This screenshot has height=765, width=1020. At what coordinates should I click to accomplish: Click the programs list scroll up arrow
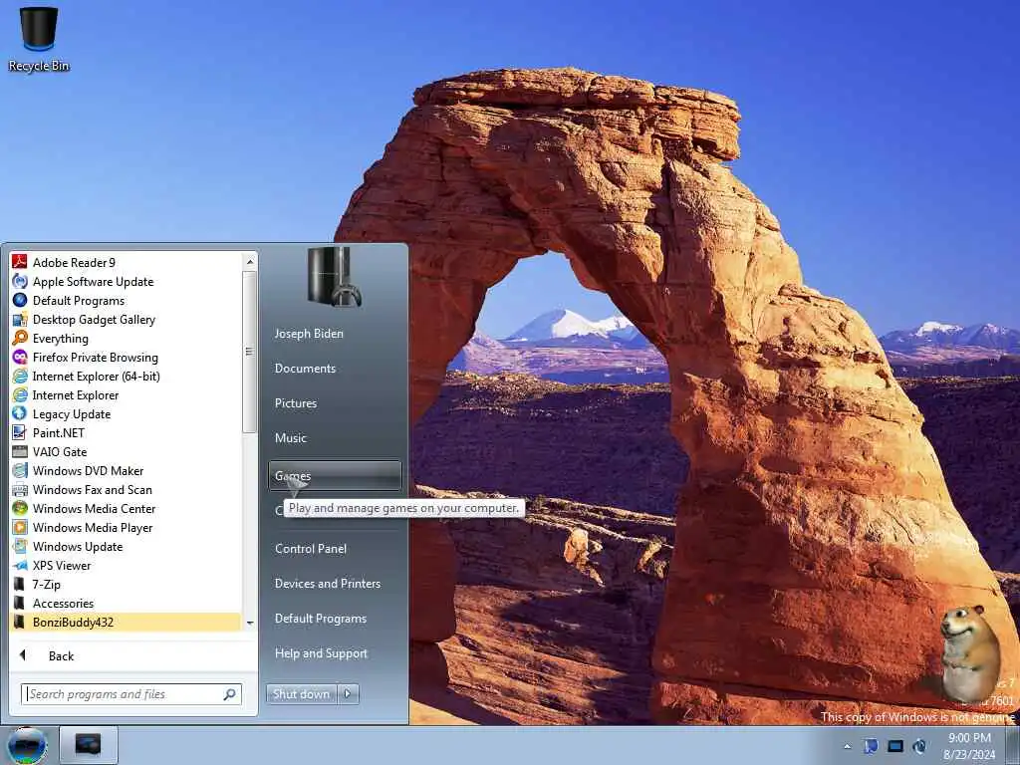250,262
